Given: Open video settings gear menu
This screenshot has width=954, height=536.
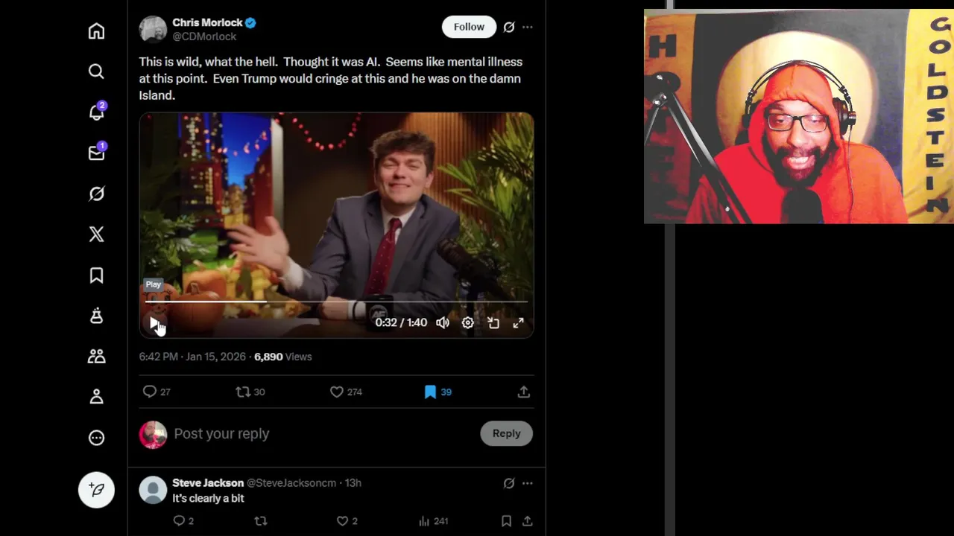Looking at the screenshot, I should pyautogui.click(x=468, y=323).
